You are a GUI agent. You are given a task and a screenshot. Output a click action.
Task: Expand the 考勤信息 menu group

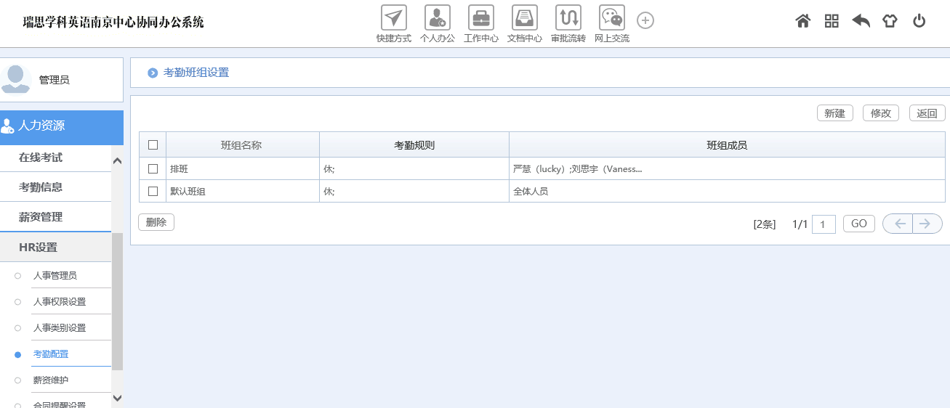41,187
